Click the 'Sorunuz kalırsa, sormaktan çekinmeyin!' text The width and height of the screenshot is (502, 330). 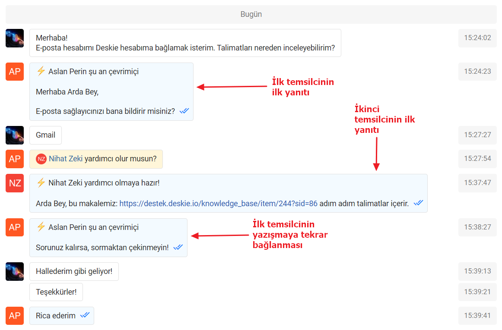point(102,248)
